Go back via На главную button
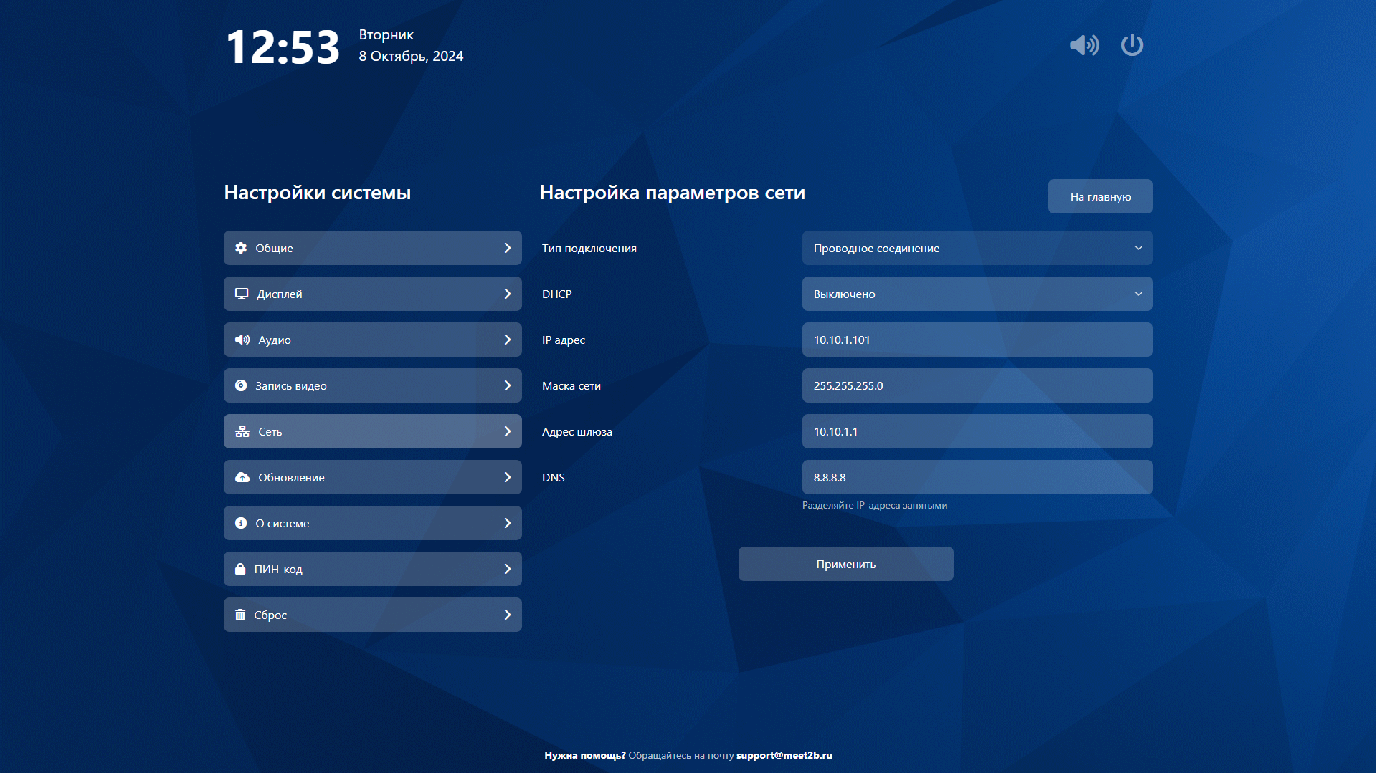The image size is (1376, 773). [x=1100, y=196]
